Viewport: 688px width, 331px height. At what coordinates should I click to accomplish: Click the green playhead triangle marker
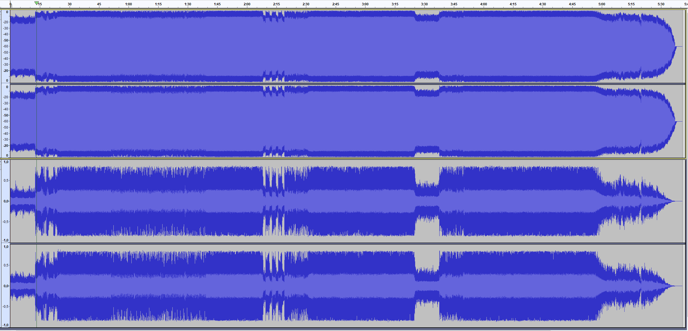(36, 3)
